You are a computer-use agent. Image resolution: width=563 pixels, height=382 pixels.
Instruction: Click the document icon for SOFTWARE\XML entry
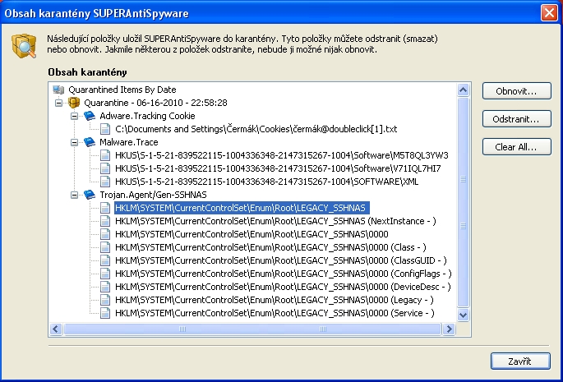click(105, 182)
